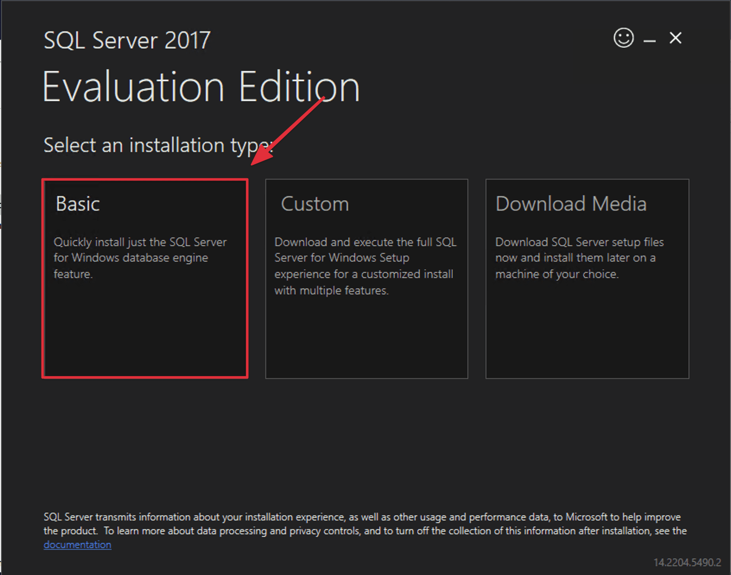This screenshot has height=575, width=731.
Task: Open the documentation link
Action: tap(77, 545)
